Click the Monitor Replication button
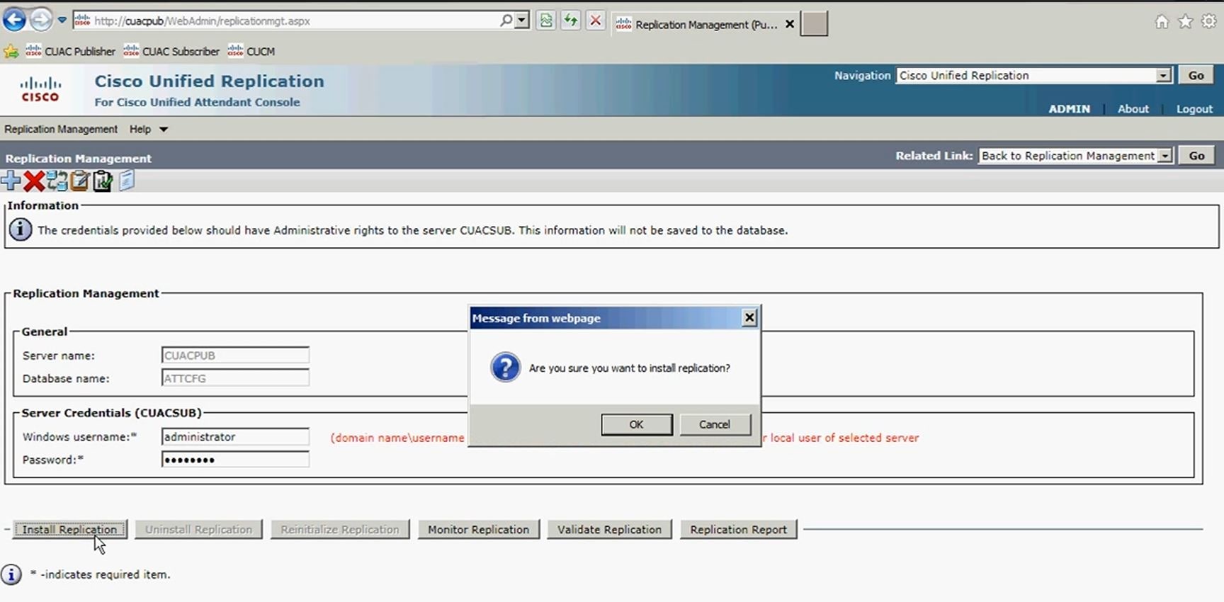Viewport: 1224px width, 602px height. pos(478,529)
